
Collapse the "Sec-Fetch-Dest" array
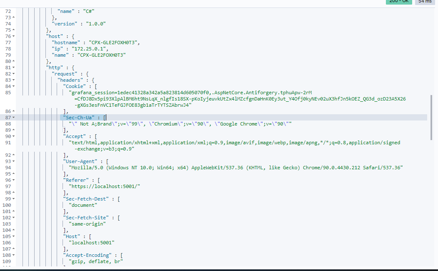pos(14,198)
